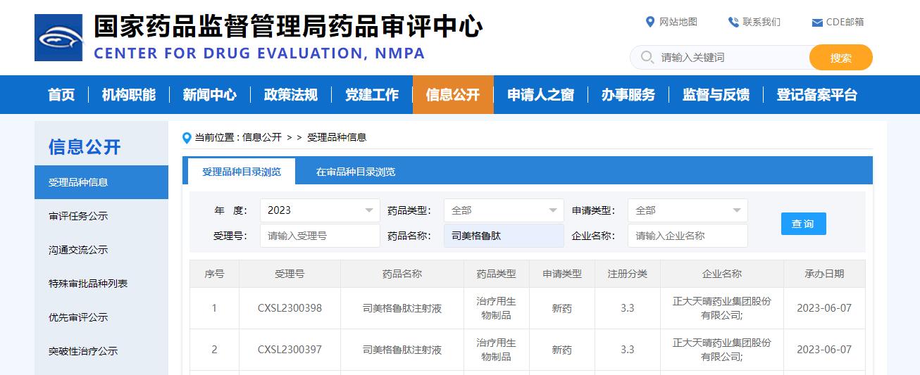Click the 受理号 input field
The image size is (920, 375).
(320, 236)
